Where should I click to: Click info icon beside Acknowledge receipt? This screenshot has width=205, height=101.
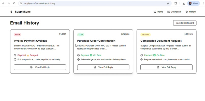(78, 59)
